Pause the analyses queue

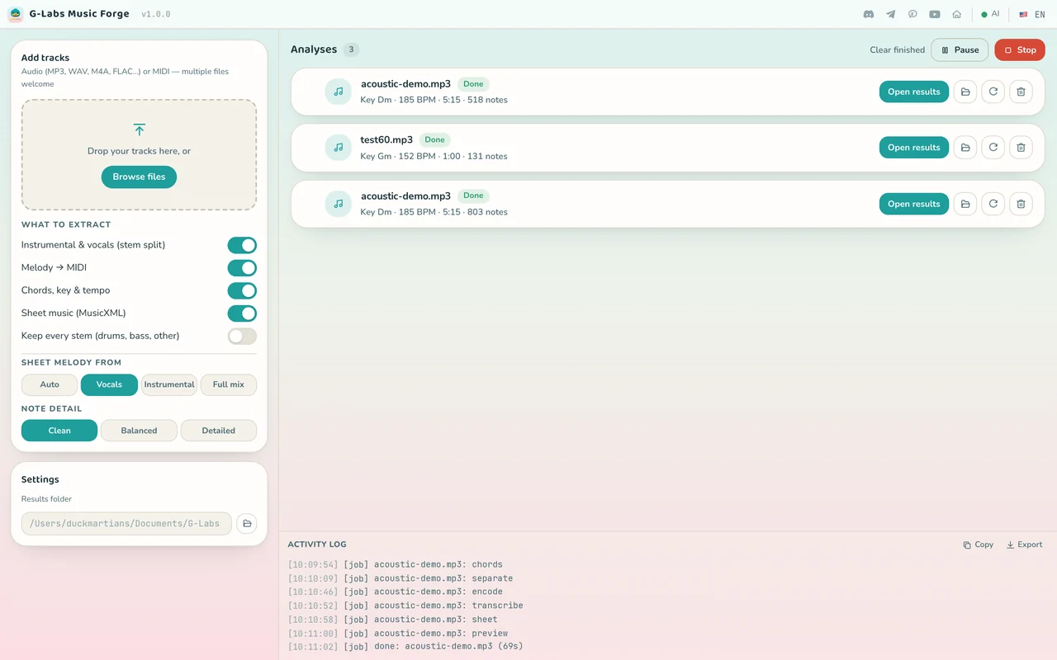click(x=960, y=49)
